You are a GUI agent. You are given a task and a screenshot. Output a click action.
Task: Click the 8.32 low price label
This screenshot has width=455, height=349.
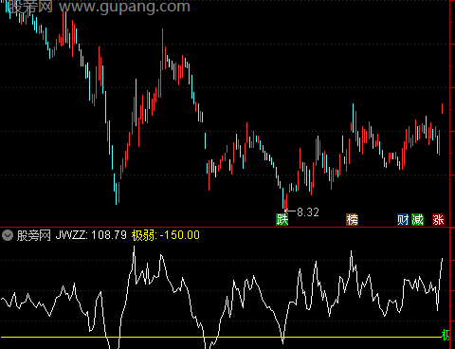pyautogui.click(x=308, y=212)
